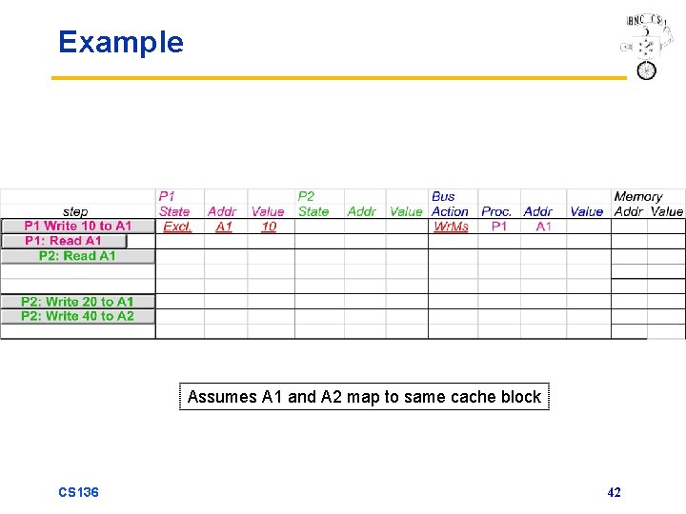Click the 'P2 State' column header
This screenshot has height=514, width=686.
point(313,204)
